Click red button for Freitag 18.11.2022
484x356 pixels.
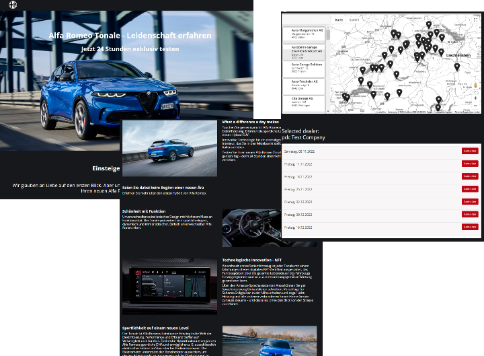point(470,176)
